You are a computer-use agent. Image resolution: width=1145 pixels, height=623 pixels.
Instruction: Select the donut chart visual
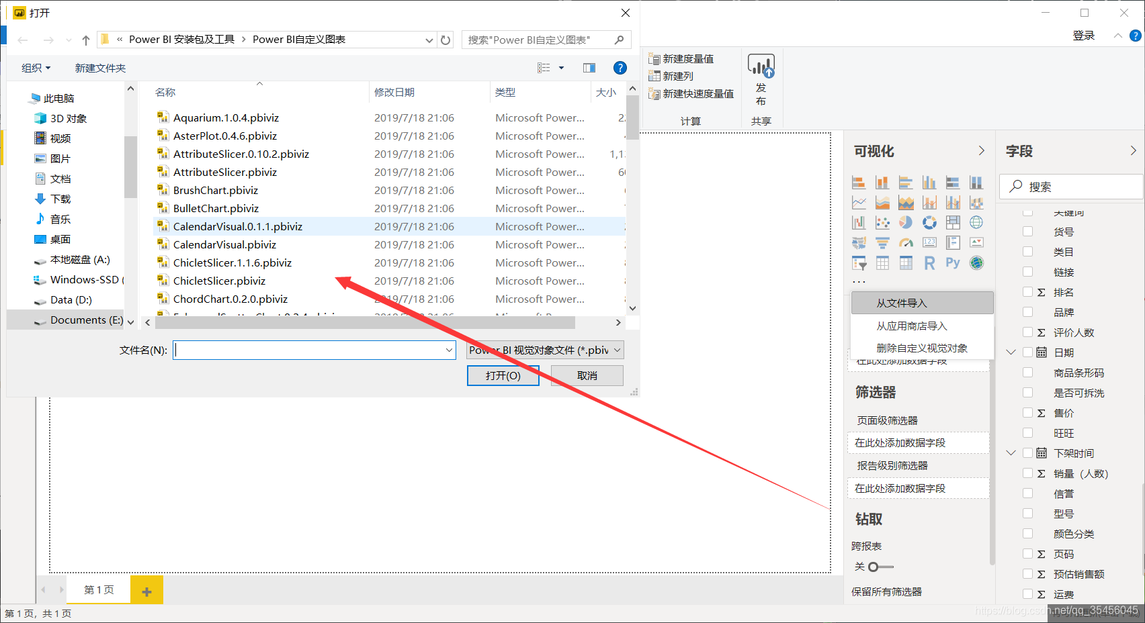click(929, 222)
